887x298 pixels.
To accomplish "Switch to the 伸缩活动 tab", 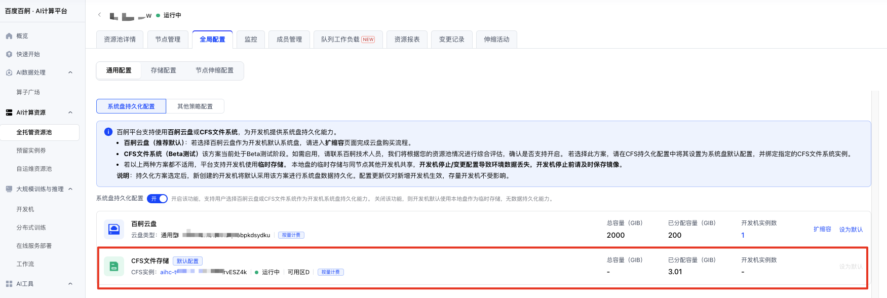I will [496, 40].
